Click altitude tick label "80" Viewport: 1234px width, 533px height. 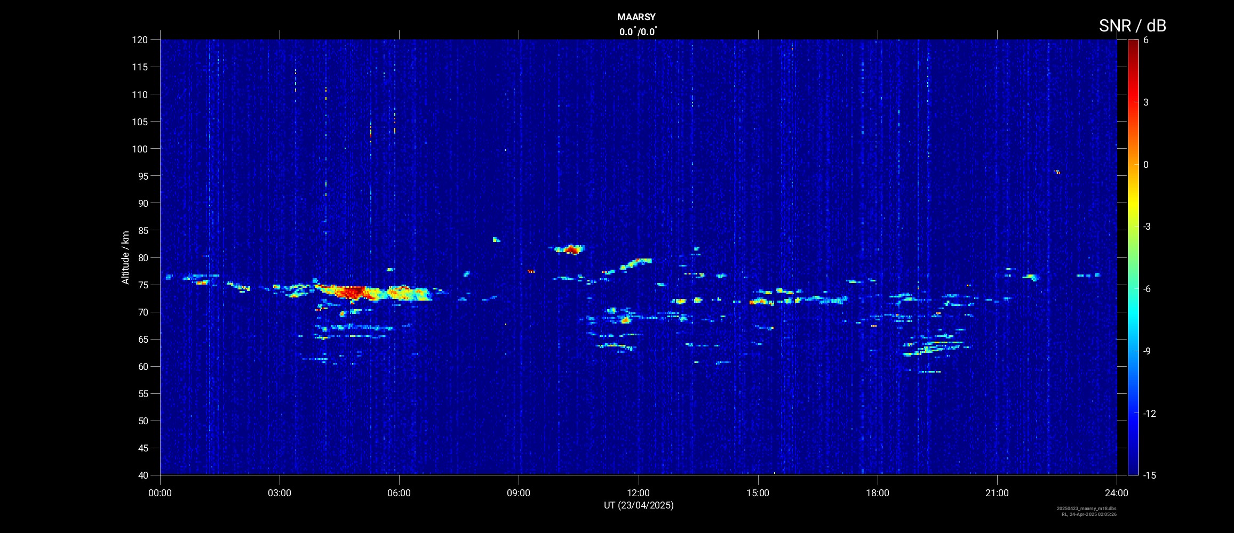click(142, 257)
